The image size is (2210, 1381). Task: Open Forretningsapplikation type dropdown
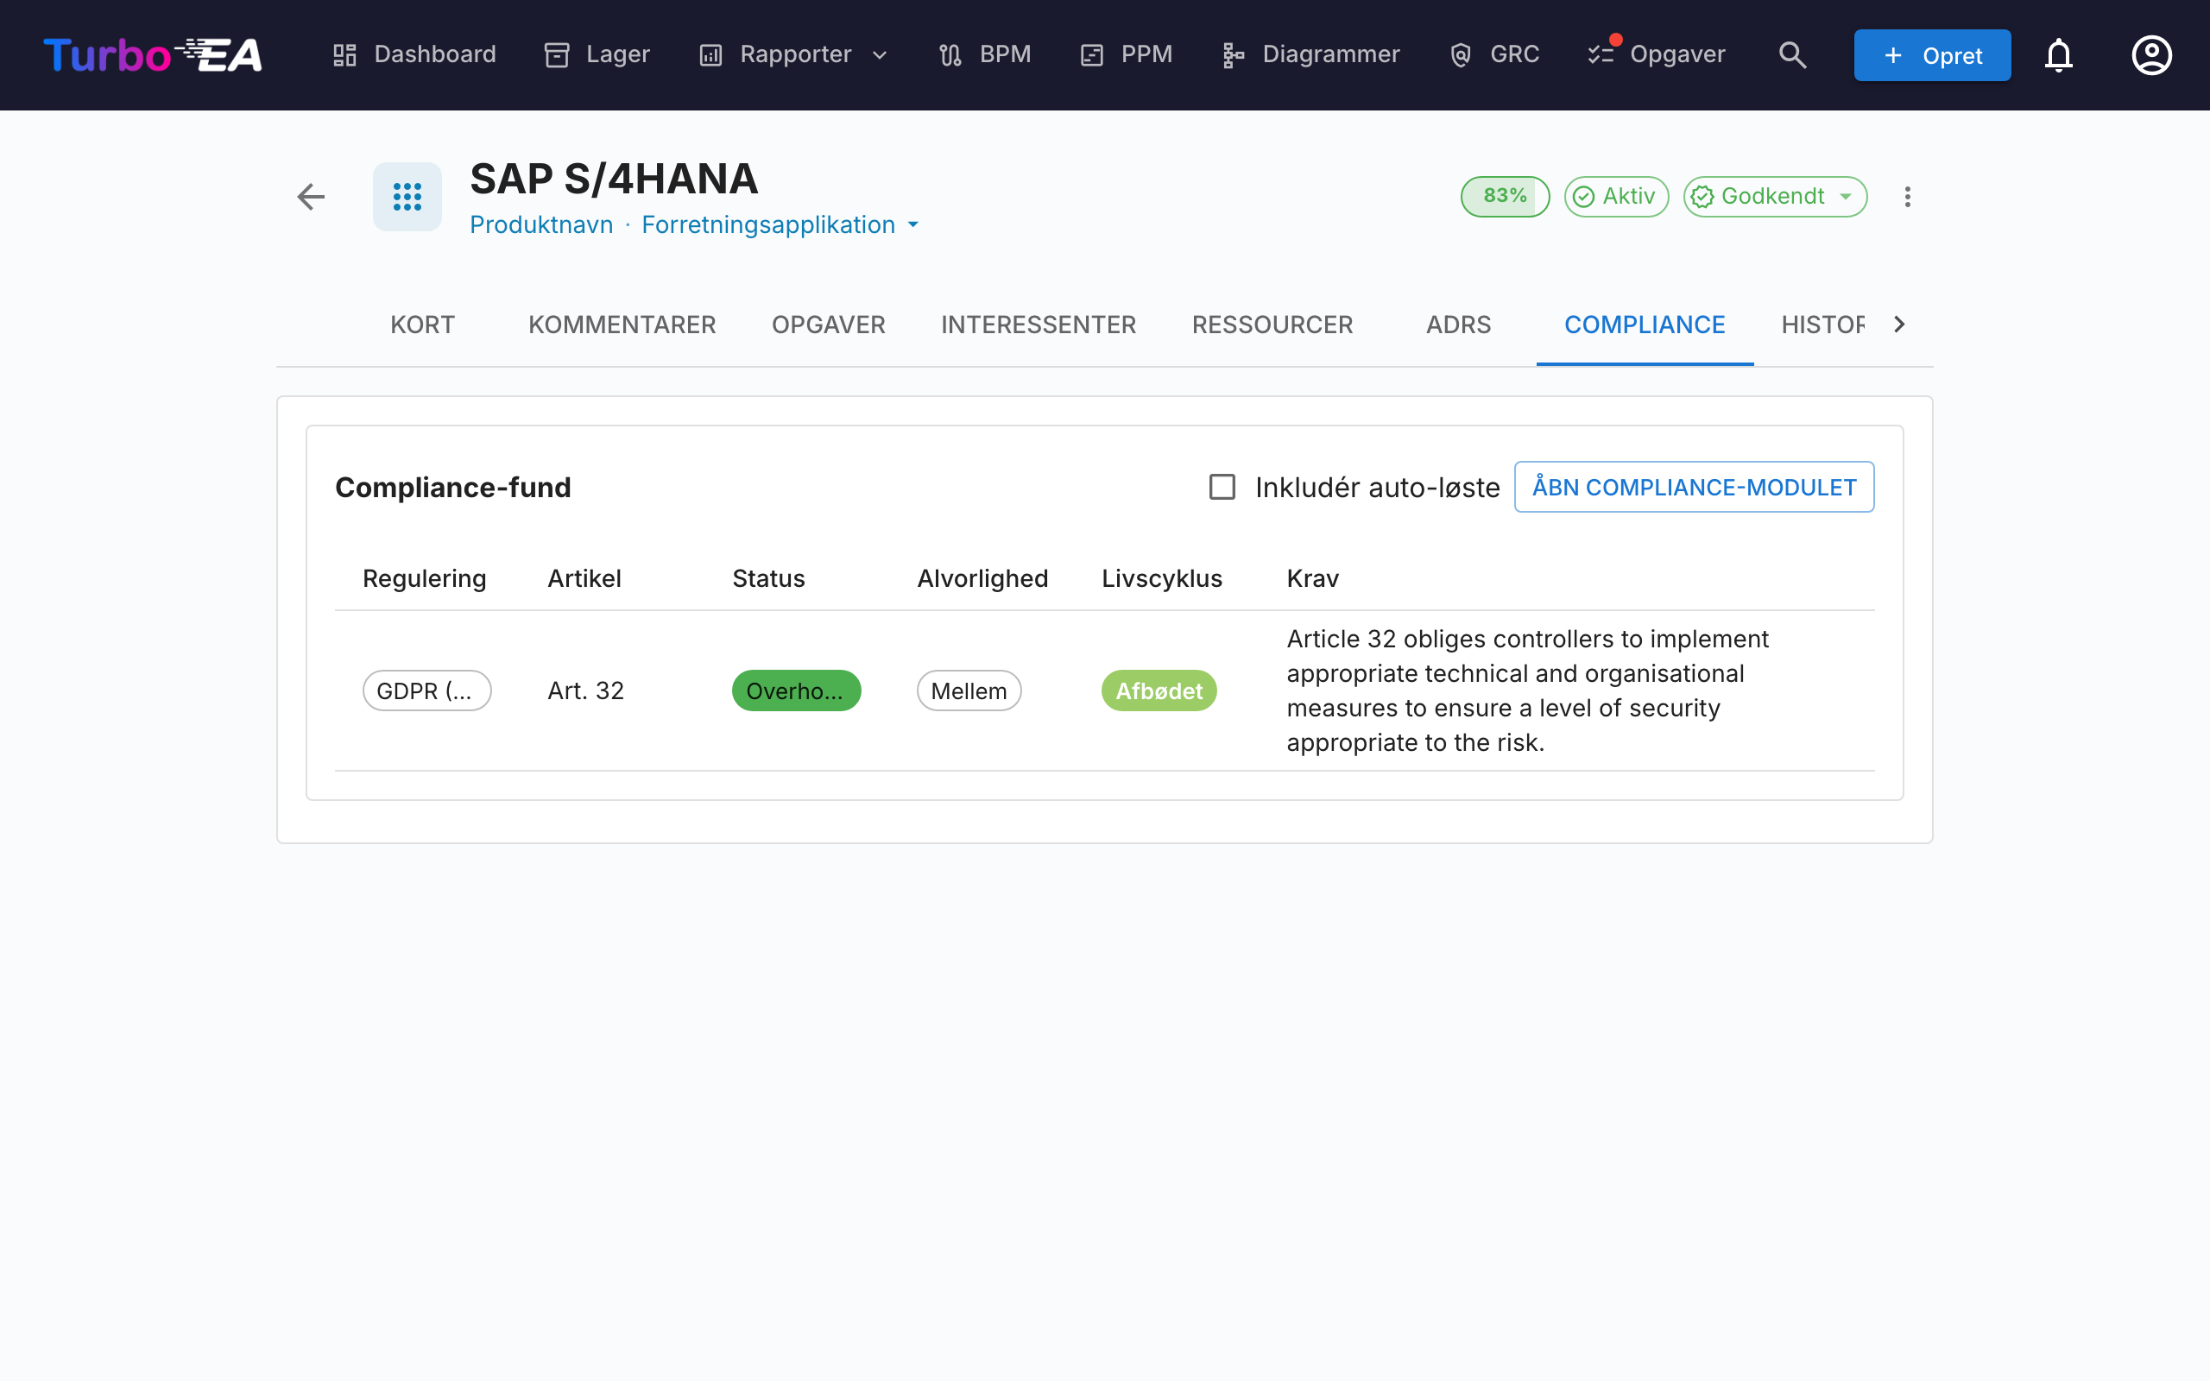(780, 224)
